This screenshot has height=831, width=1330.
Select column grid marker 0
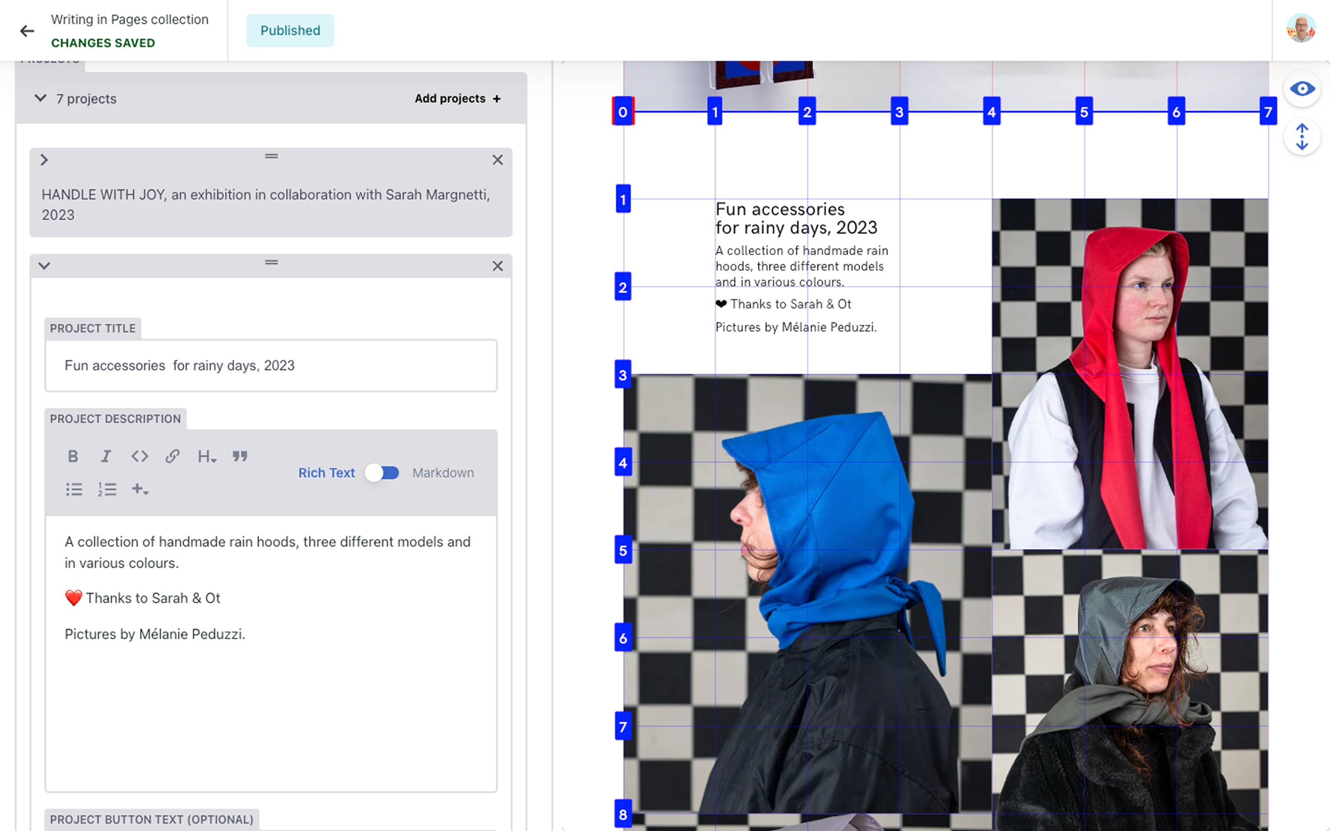[x=623, y=112]
